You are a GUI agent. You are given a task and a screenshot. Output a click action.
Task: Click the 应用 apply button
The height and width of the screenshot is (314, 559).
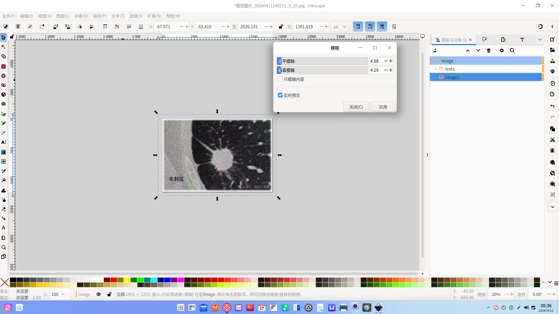click(x=383, y=107)
